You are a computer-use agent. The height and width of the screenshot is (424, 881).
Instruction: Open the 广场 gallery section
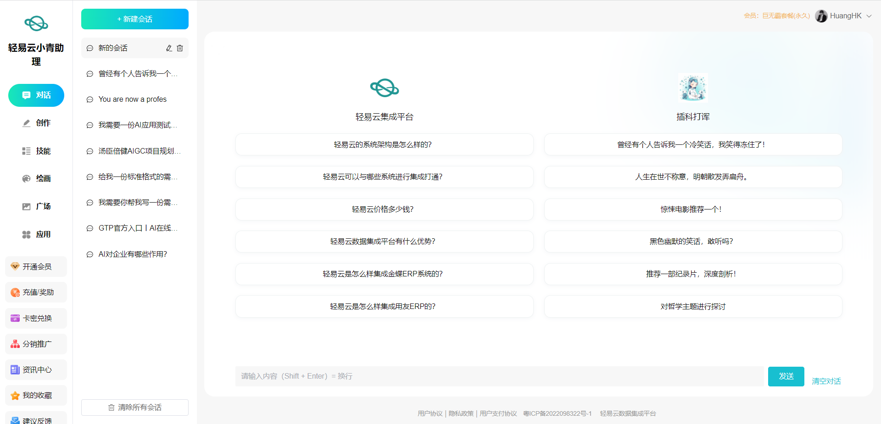36,206
